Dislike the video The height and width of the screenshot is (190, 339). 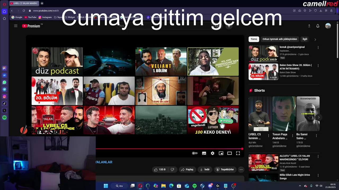pos(172,169)
